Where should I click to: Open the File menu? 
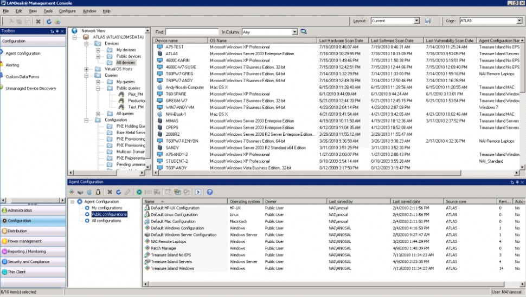[6, 11]
